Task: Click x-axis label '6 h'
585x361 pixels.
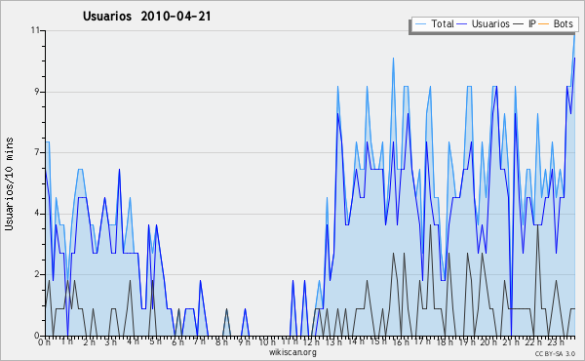Action: (x=177, y=341)
